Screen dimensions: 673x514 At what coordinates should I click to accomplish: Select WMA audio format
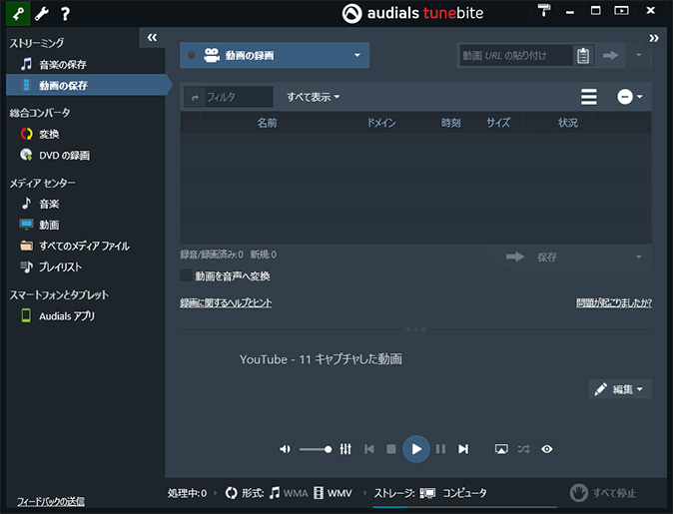coord(289,493)
